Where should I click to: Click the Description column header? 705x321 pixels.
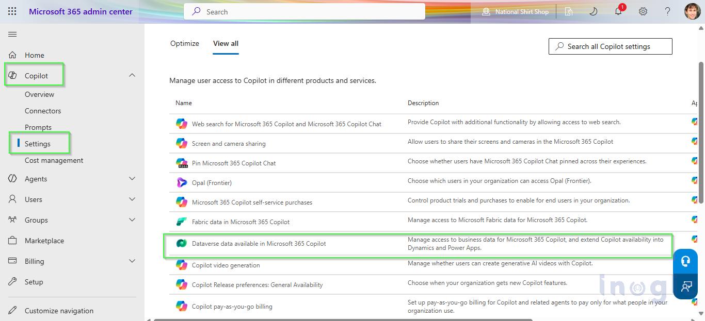[423, 103]
